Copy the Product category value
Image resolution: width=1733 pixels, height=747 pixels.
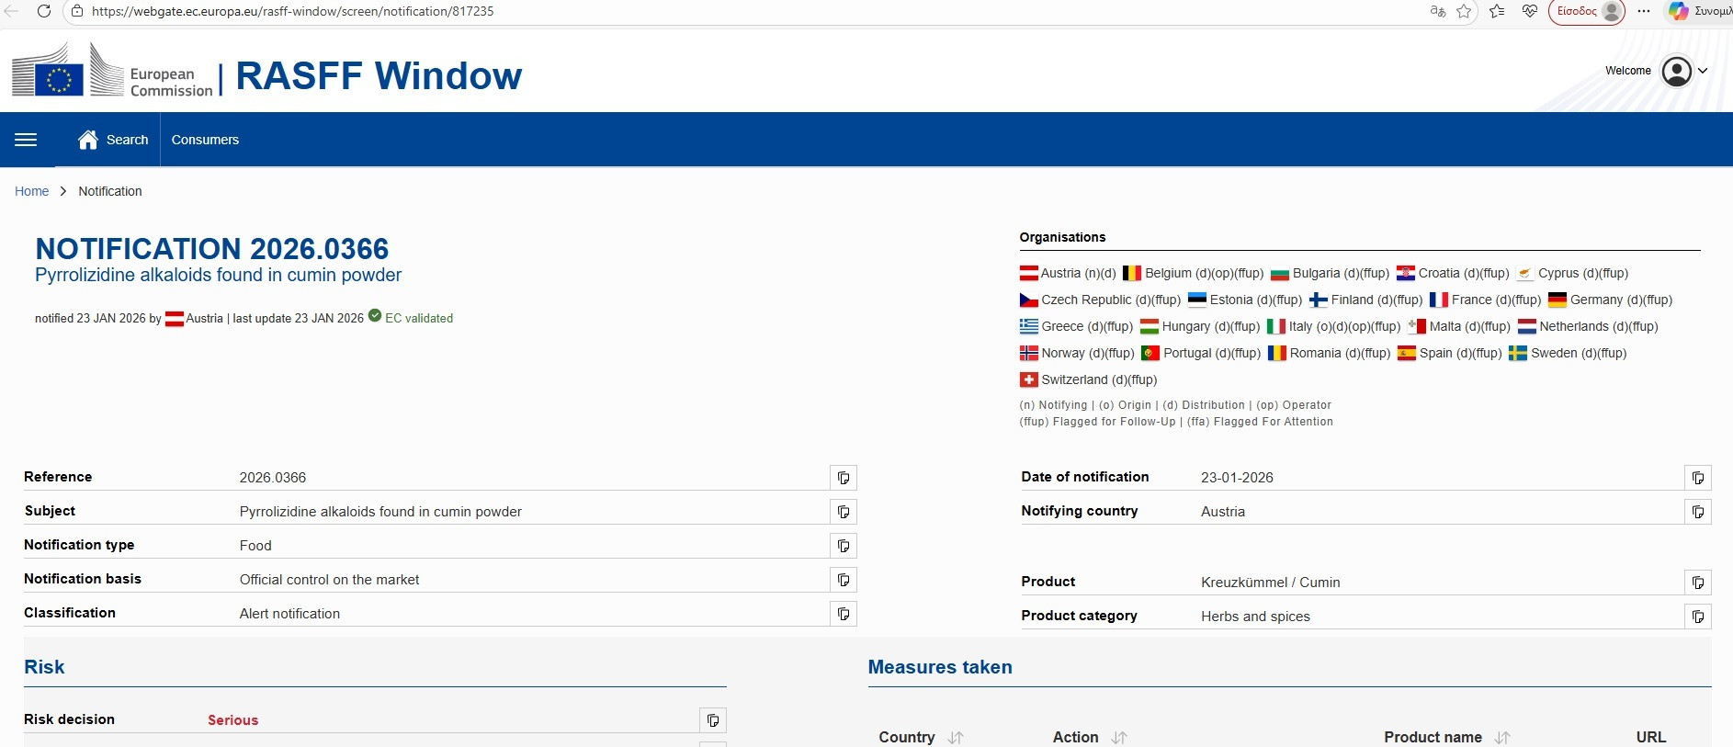point(1697,617)
